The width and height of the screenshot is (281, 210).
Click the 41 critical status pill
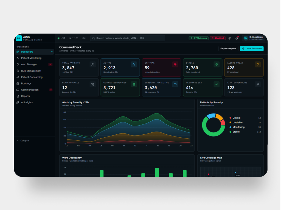(x=218, y=38)
